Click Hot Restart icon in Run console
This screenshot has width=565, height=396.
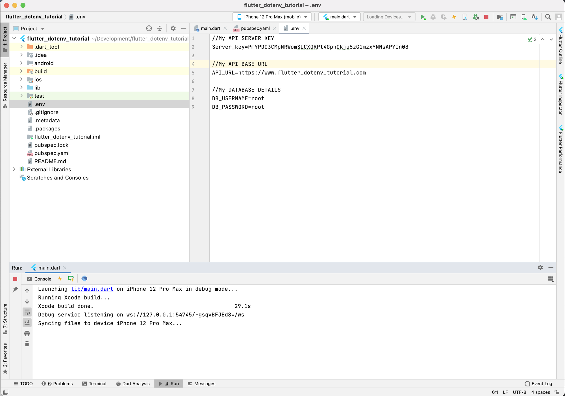tap(71, 279)
